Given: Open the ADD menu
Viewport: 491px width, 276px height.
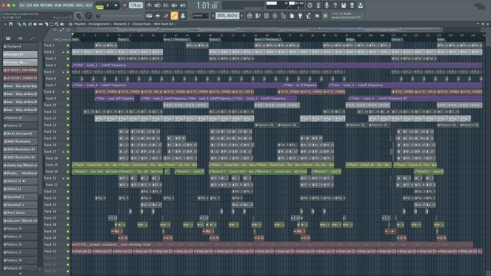Looking at the screenshot, I should (36, 5).
